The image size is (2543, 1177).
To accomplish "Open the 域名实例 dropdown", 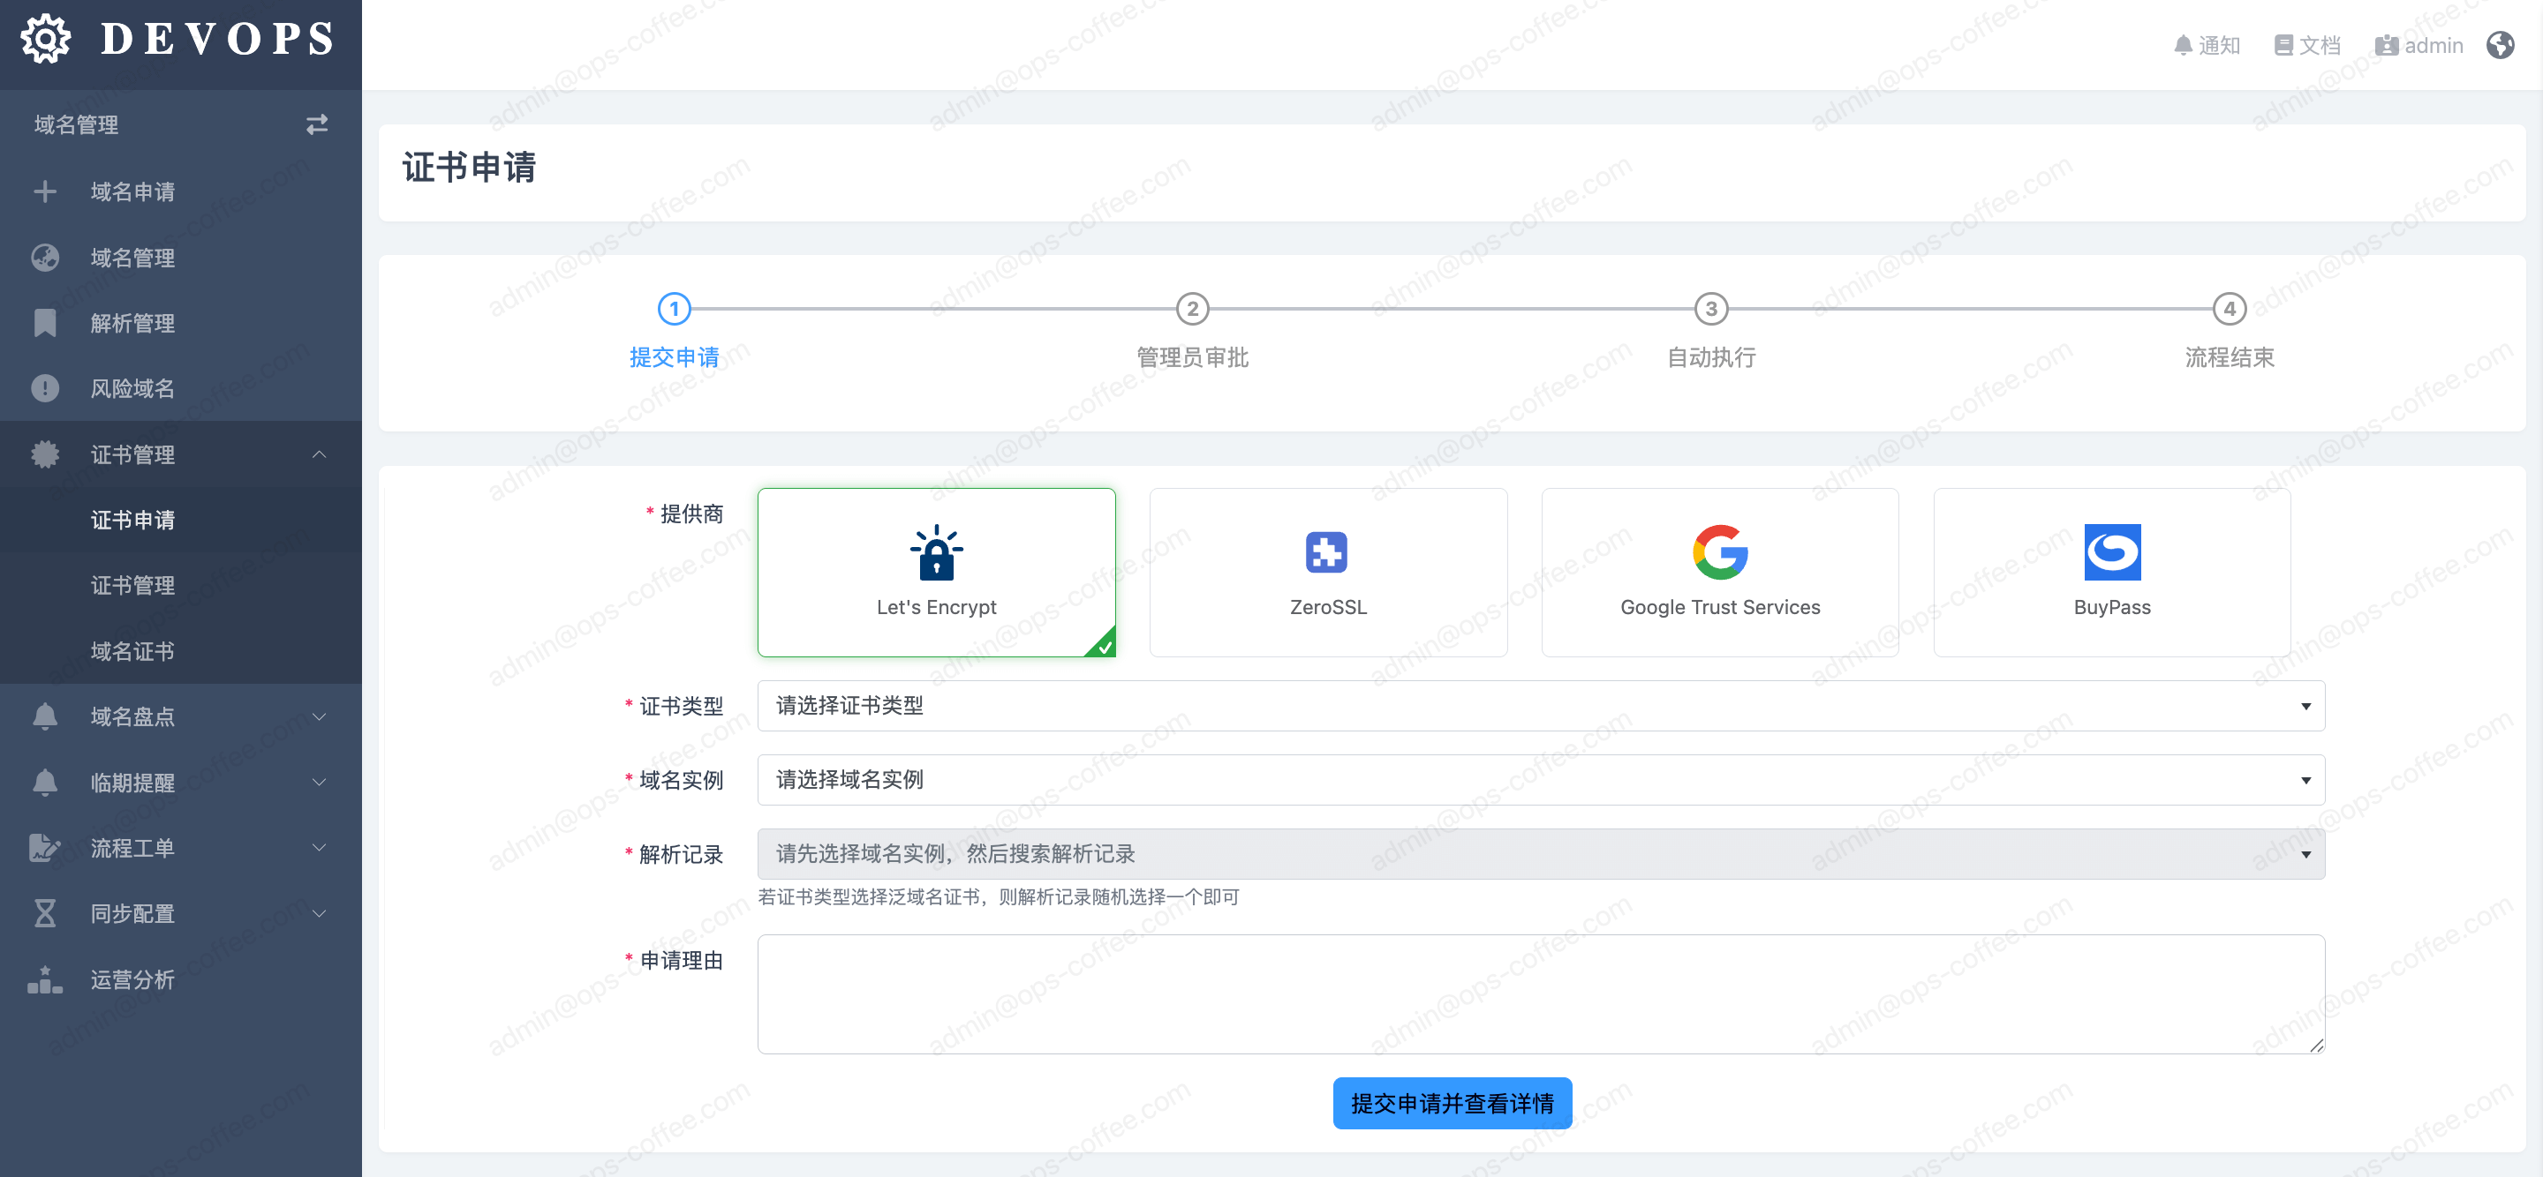I will click(x=1540, y=779).
